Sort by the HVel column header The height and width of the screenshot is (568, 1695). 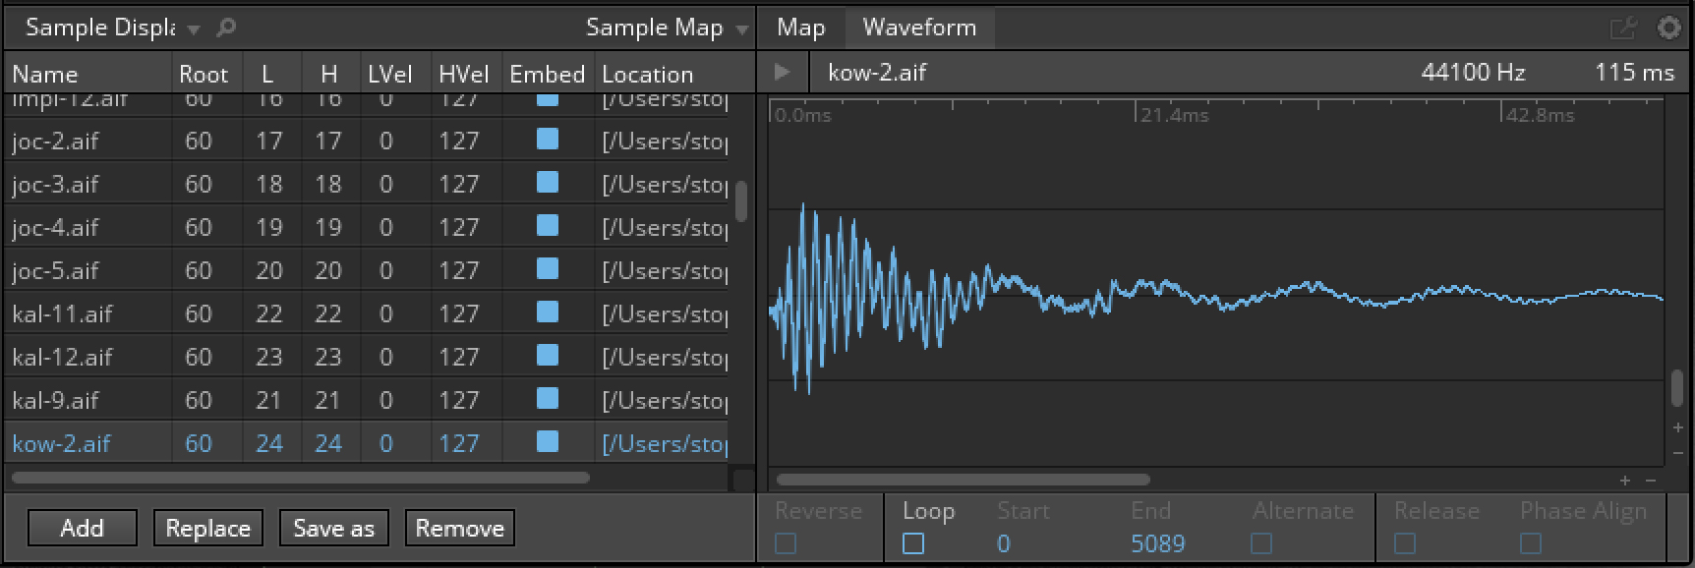click(464, 74)
